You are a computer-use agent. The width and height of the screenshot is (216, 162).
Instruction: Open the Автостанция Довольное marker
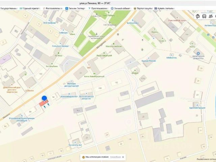tap(198, 53)
